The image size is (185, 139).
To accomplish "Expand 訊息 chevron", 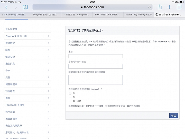I will point(49,77).
